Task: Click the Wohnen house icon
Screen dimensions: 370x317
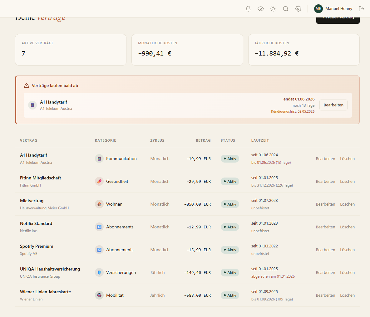Action: [x=99, y=204]
